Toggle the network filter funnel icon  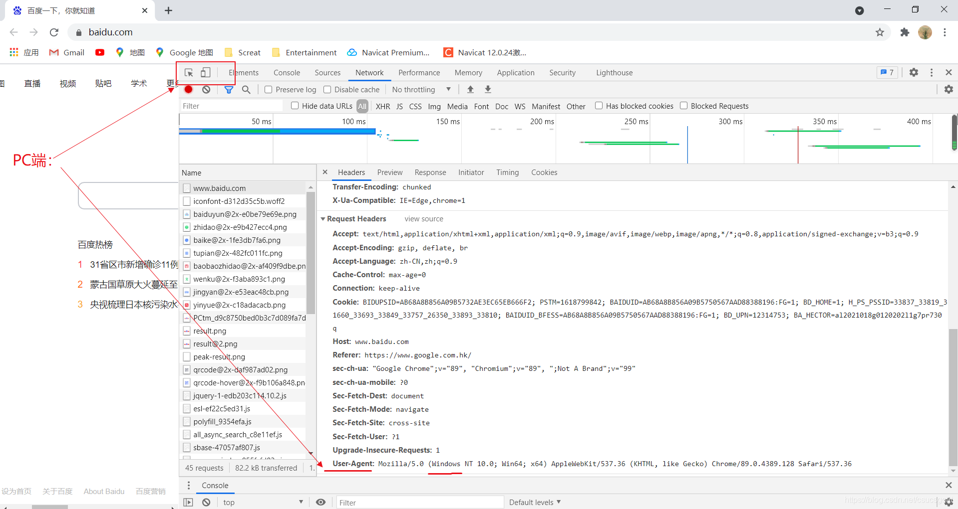point(229,90)
